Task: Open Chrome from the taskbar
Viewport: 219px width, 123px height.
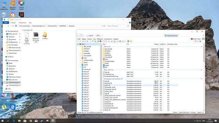Action: click(x=30, y=121)
